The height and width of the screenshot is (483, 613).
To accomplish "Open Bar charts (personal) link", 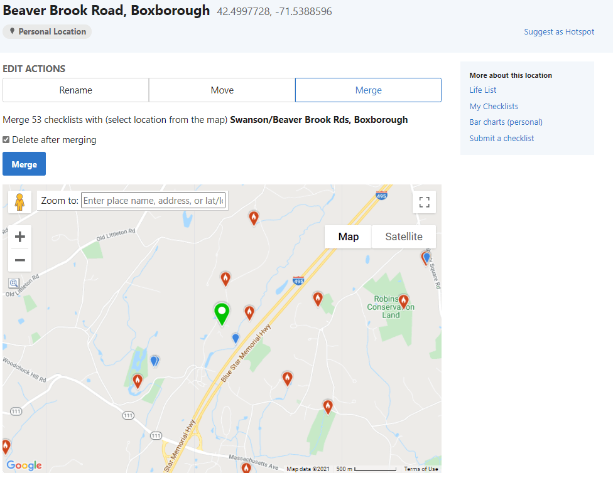I will (506, 122).
